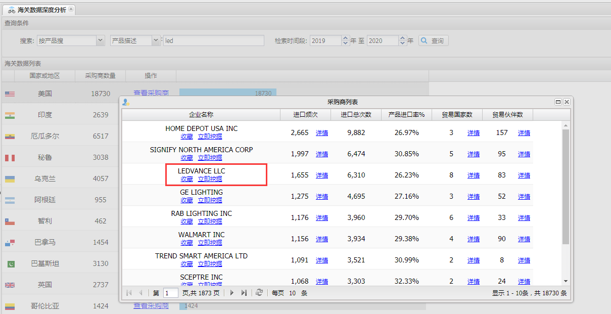Click the page number input field
The width and height of the screenshot is (611, 314).
170,293
